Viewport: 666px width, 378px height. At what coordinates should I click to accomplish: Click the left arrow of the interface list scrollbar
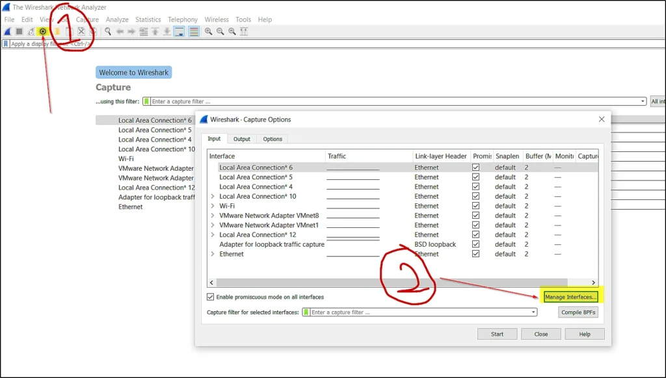(x=211, y=283)
